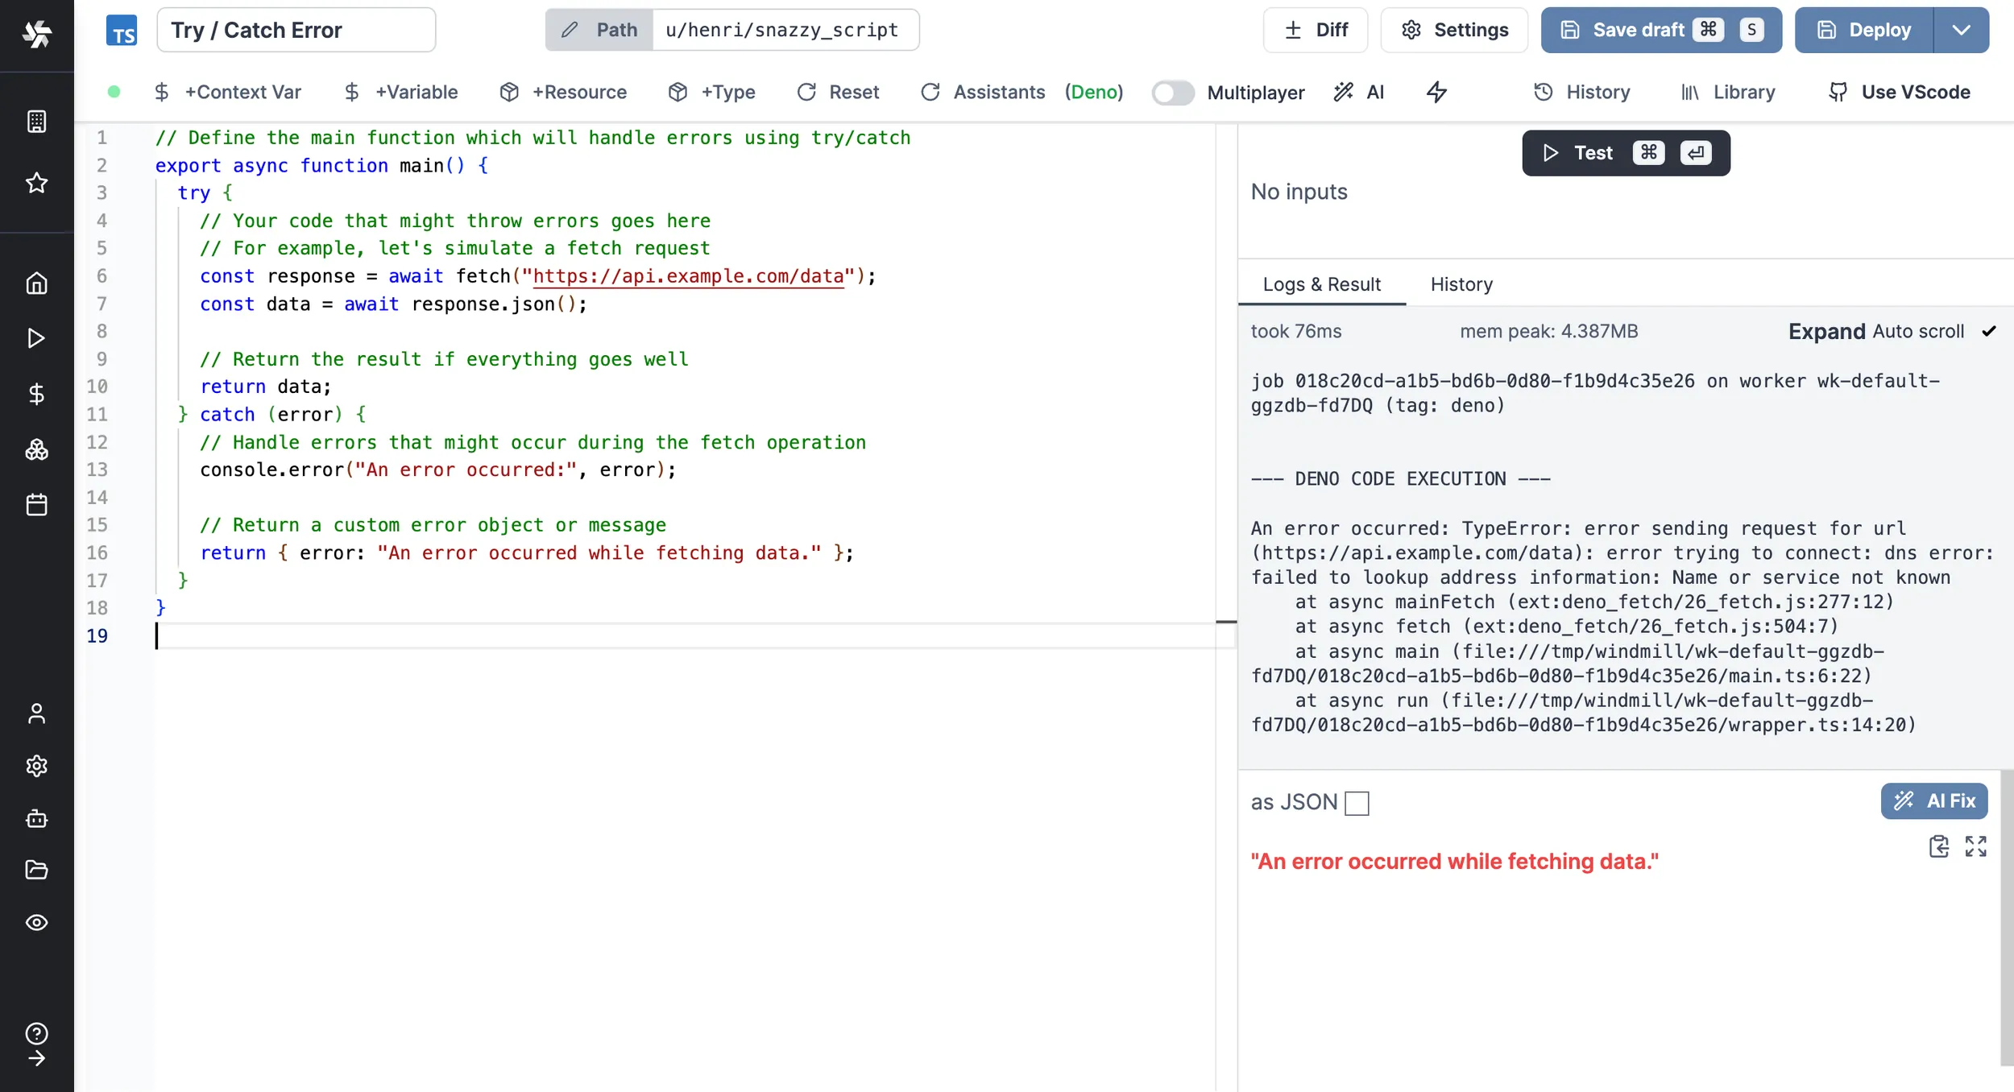2014x1092 pixels.
Task: Toggle Auto scroll checkmark
Action: coord(1988,332)
